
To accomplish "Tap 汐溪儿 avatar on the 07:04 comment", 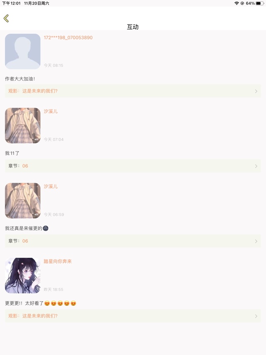I will point(22,125).
